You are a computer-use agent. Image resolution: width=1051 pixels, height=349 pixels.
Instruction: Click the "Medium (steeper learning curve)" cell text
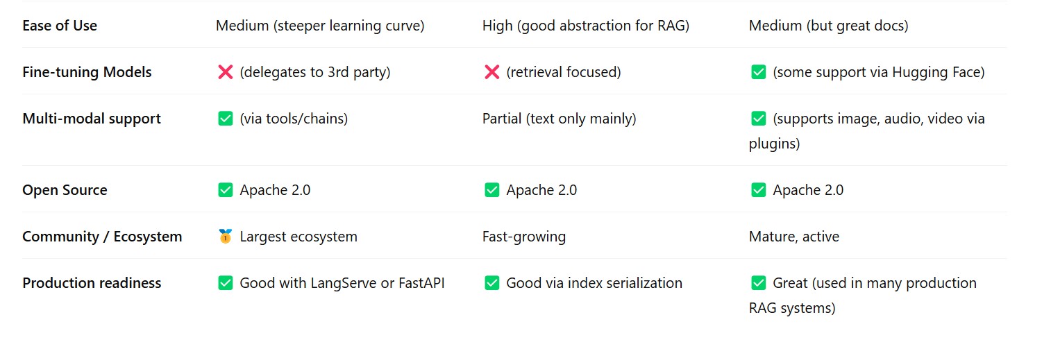(320, 26)
